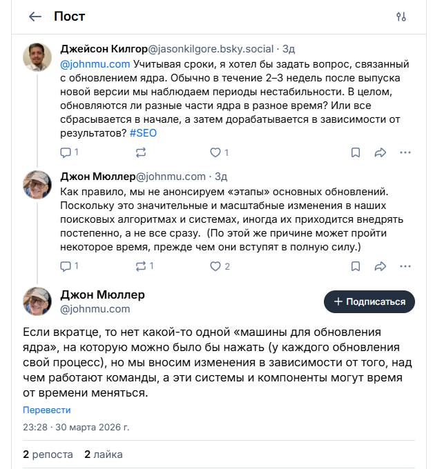Image resolution: width=433 pixels, height=469 pixels.
Task: Go back using the arrow icon
Action: (x=35, y=17)
